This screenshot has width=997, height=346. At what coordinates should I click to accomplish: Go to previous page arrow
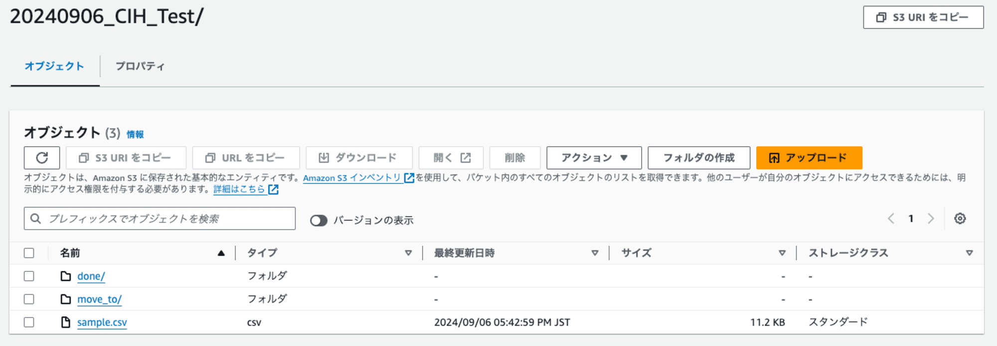[x=891, y=219]
